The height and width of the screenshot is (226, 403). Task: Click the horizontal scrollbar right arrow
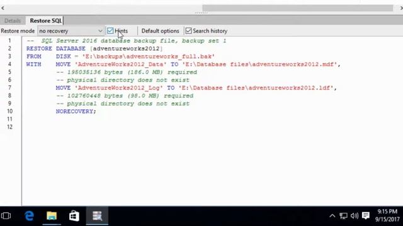[x=401, y=8]
